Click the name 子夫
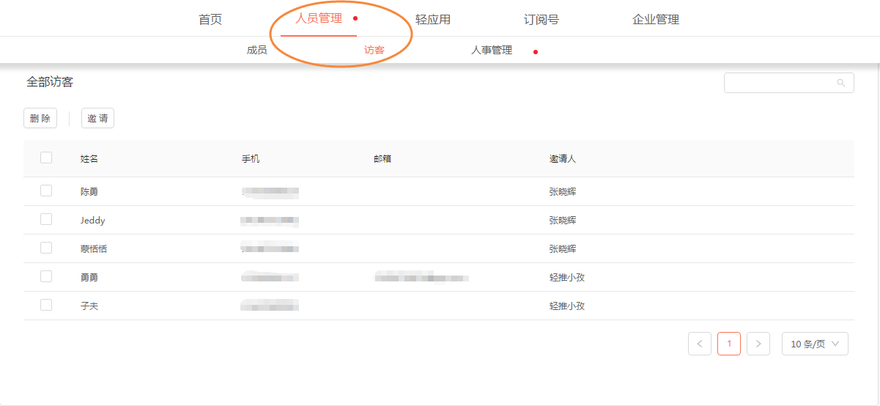The height and width of the screenshot is (406, 880). click(89, 306)
